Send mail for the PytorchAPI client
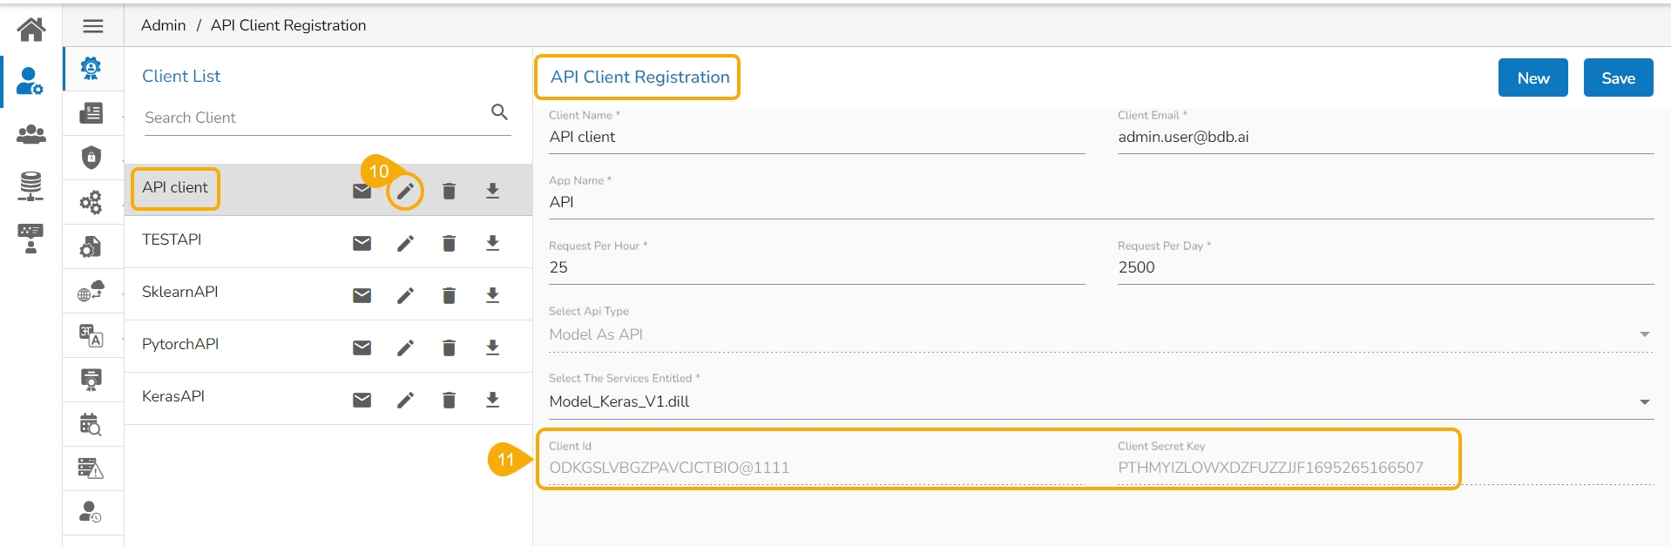1671x546 pixels. pyautogui.click(x=362, y=348)
